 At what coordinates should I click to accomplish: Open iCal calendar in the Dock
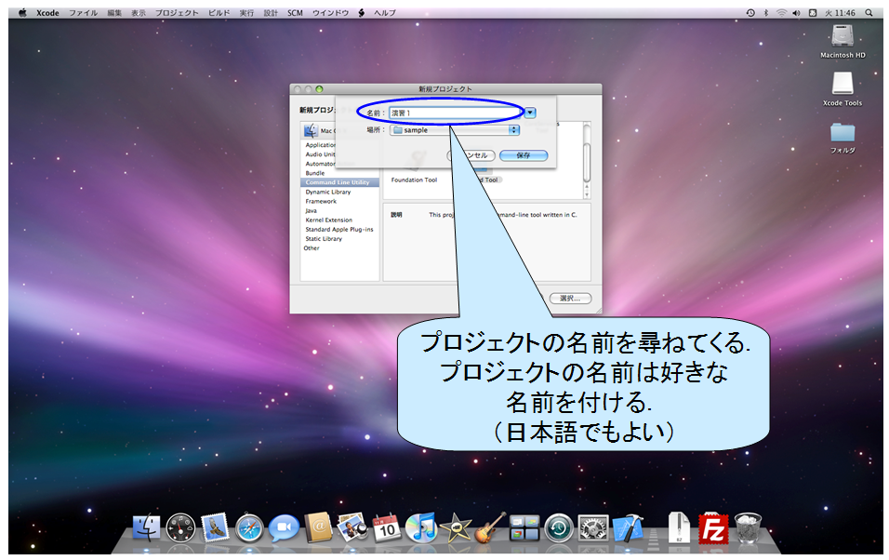387,527
